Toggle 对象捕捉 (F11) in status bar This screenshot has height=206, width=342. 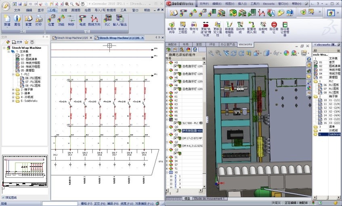[x=144, y=204]
